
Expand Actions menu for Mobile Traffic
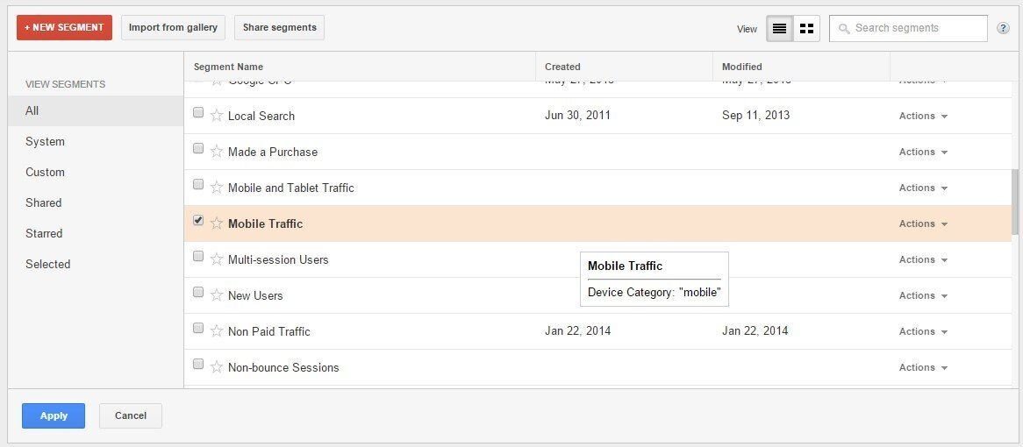tap(923, 223)
